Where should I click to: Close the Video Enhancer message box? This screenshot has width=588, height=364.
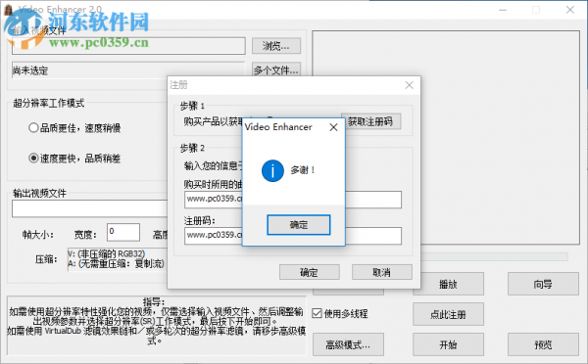pyautogui.click(x=333, y=127)
